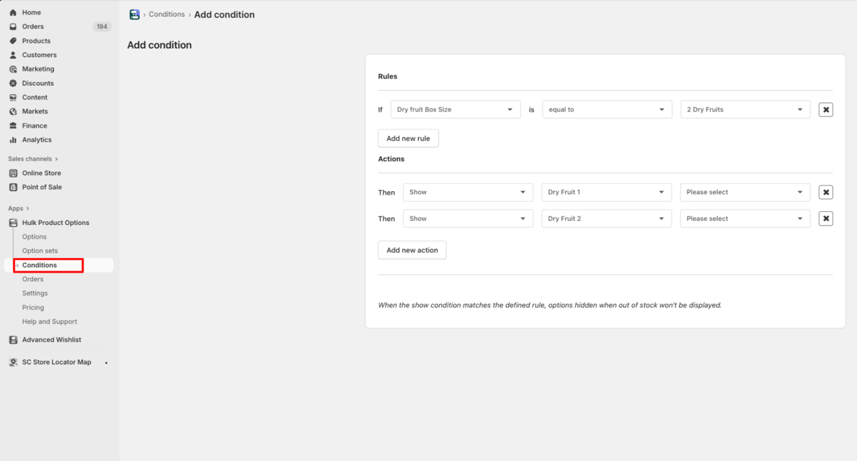Remove the Dry fruit Box Size rule
Image resolution: width=857 pixels, height=461 pixels.
click(x=826, y=110)
